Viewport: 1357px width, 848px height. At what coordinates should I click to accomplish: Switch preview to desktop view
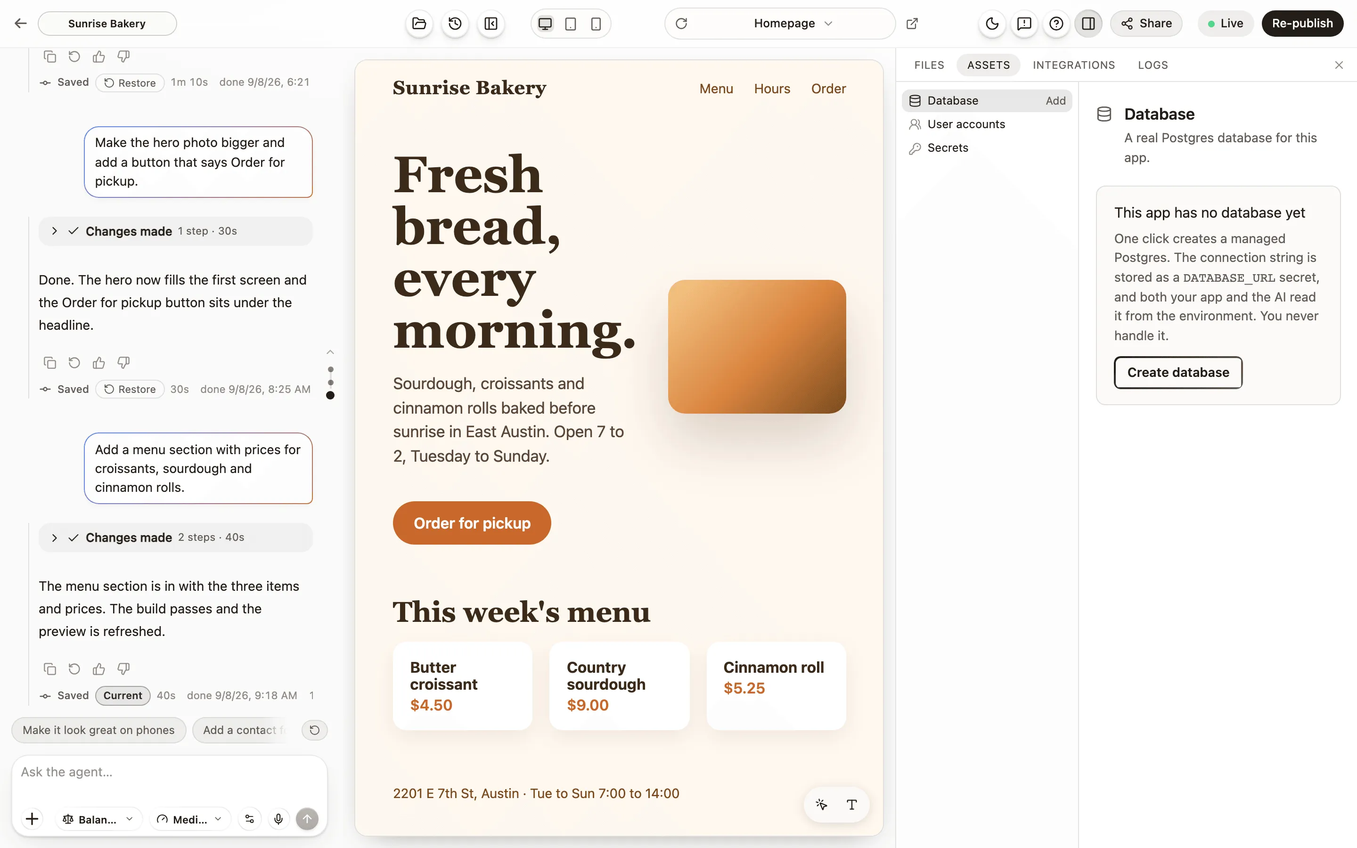(545, 24)
